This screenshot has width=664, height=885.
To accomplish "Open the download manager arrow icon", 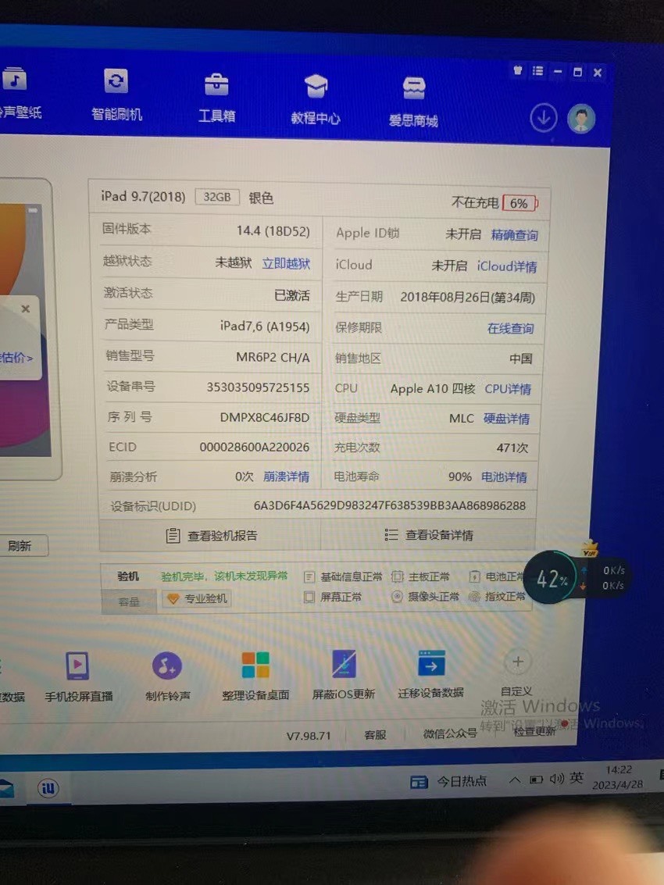I will (x=543, y=118).
